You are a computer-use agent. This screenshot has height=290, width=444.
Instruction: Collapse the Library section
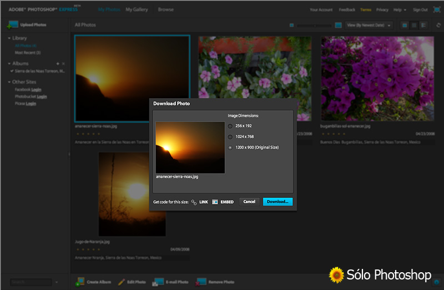(9, 38)
